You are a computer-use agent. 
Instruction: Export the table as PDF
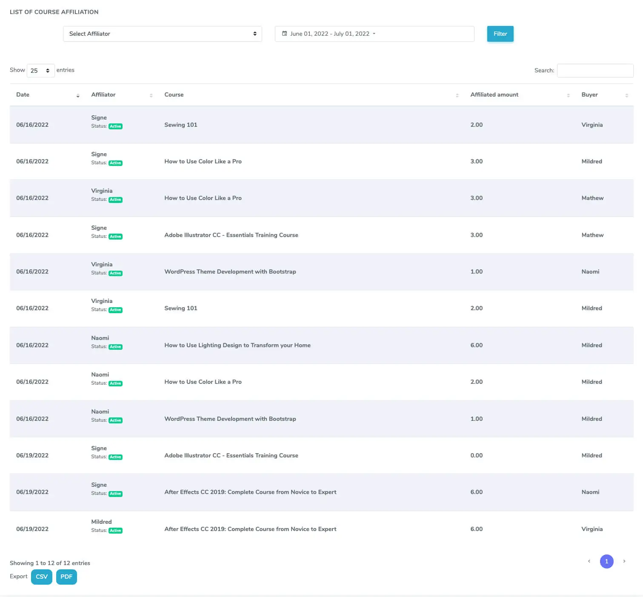tap(66, 577)
